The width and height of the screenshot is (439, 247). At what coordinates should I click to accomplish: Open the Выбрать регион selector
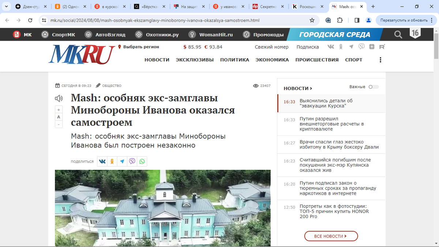tap(139, 47)
